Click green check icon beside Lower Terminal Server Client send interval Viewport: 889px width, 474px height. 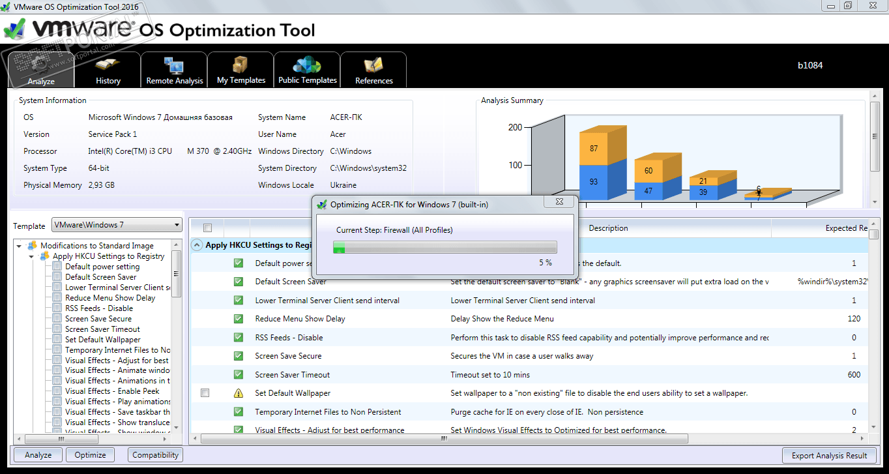coord(239,301)
